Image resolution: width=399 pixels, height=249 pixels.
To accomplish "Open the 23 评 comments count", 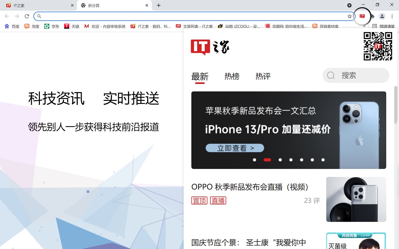I will click(312, 200).
